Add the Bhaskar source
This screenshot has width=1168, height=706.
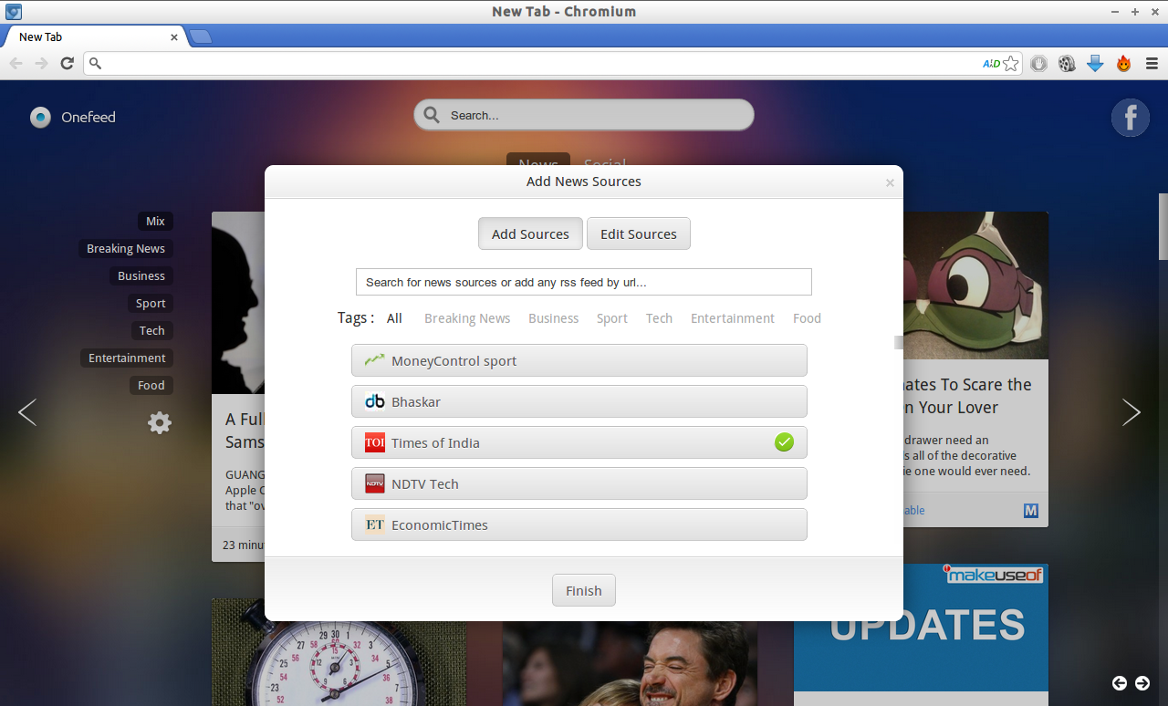(x=579, y=401)
